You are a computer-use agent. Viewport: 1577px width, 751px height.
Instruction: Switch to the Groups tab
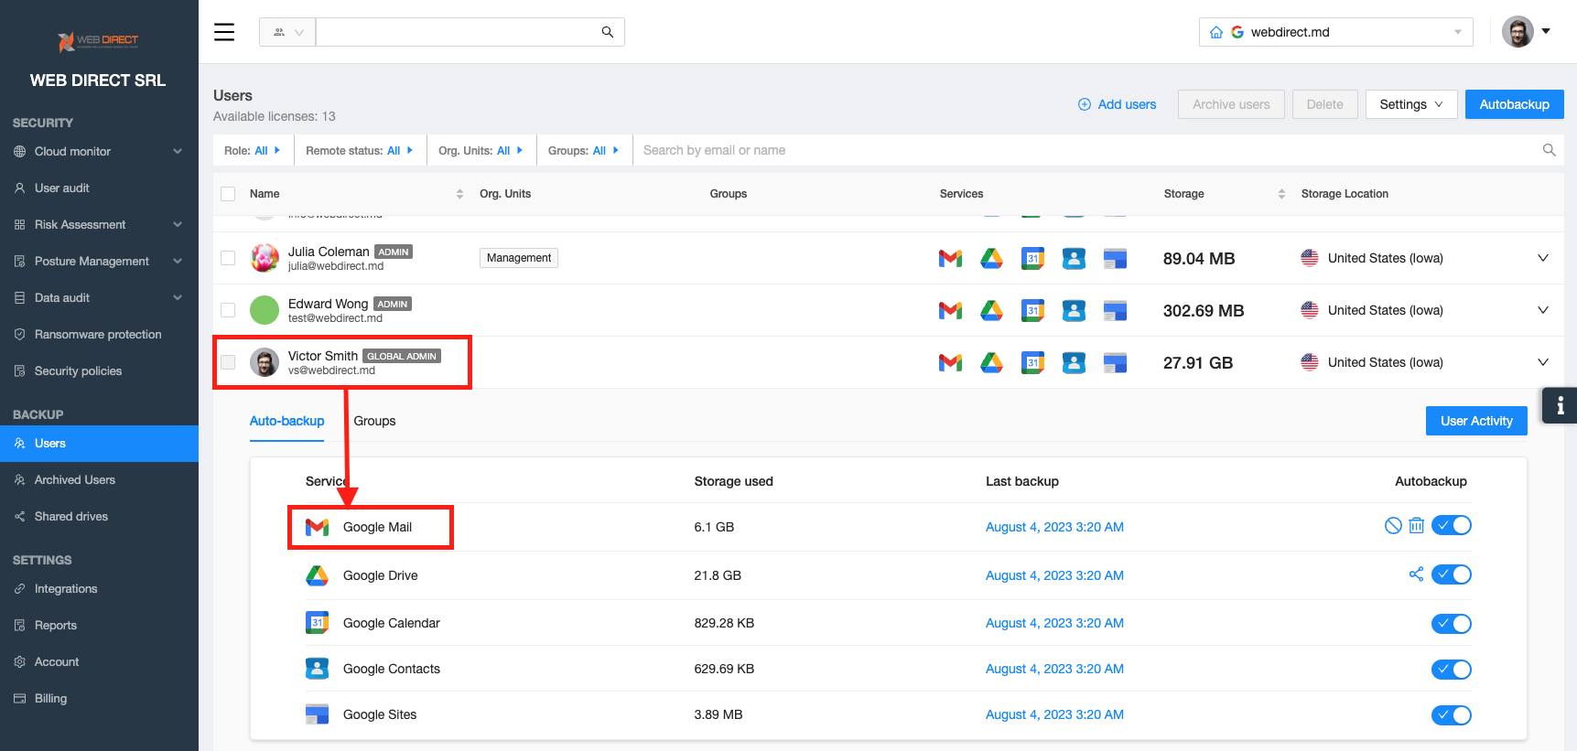tap(374, 421)
